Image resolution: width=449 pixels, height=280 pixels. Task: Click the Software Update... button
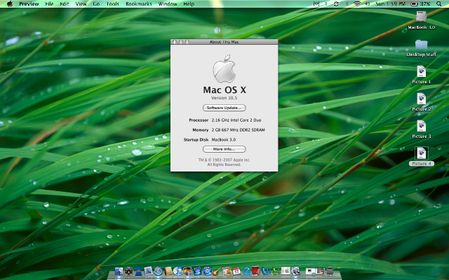(x=224, y=108)
